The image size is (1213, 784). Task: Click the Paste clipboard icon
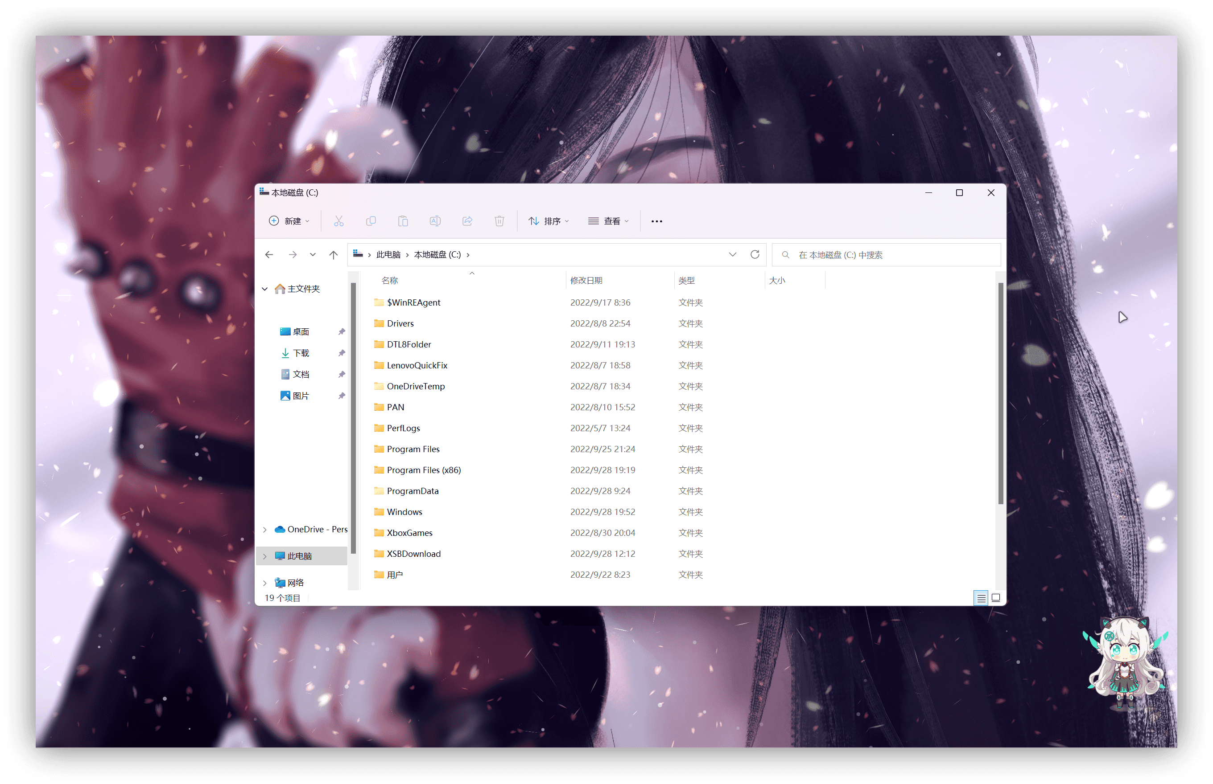[x=403, y=221]
